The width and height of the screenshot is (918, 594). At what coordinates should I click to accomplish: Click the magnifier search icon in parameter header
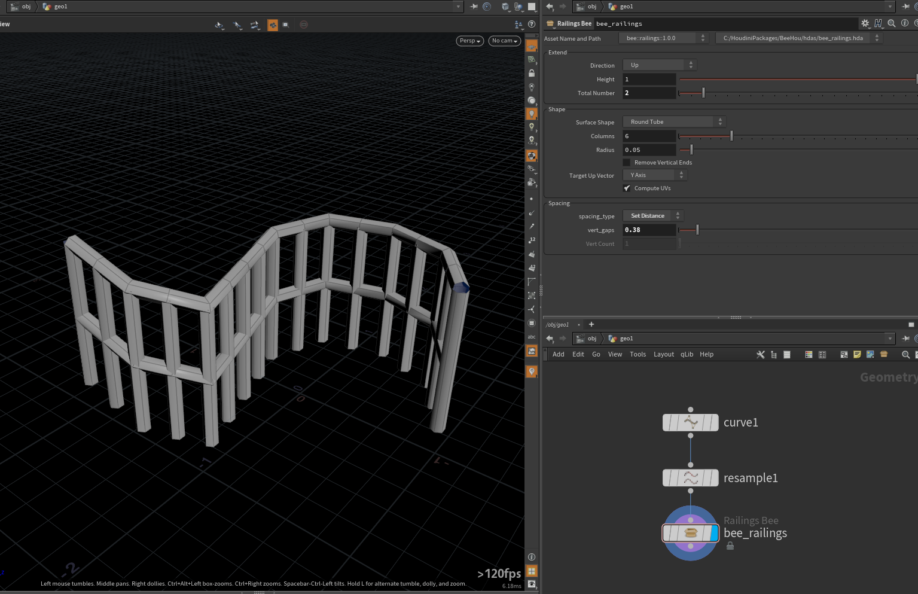click(x=891, y=23)
